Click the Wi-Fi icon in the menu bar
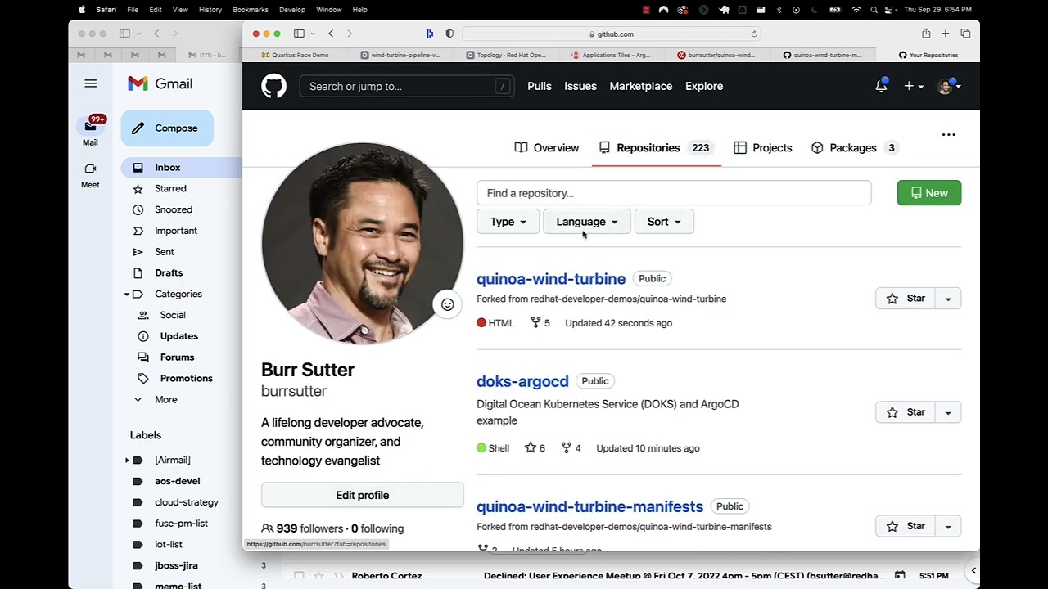Screen dimensions: 1048x589 tap(856, 10)
